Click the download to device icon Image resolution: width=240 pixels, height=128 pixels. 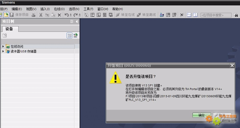pos(92,15)
